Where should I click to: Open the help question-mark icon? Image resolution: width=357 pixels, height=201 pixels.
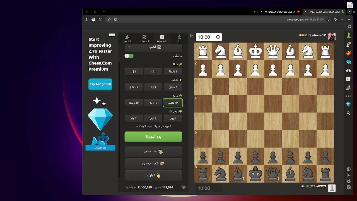tap(349, 187)
